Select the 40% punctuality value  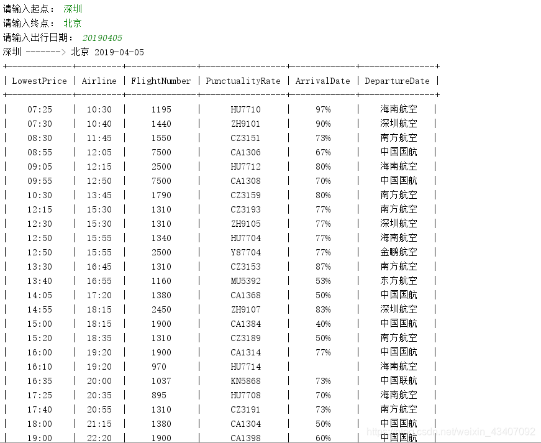coord(323,324)
